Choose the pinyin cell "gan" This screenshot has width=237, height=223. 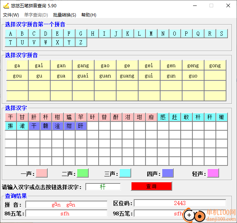(x=61, y=65)
